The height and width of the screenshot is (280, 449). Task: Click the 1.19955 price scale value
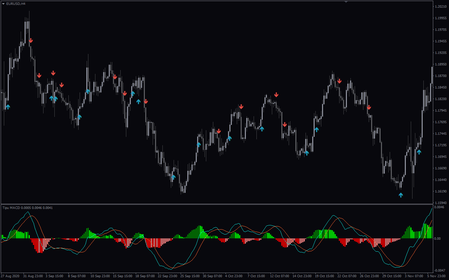[440, 18]
